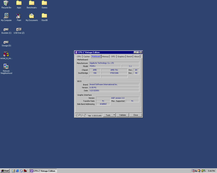Click the CPU-Z Vintage Edition taskbar button
The image size is (217, 173).
click(x=43, y=171)
